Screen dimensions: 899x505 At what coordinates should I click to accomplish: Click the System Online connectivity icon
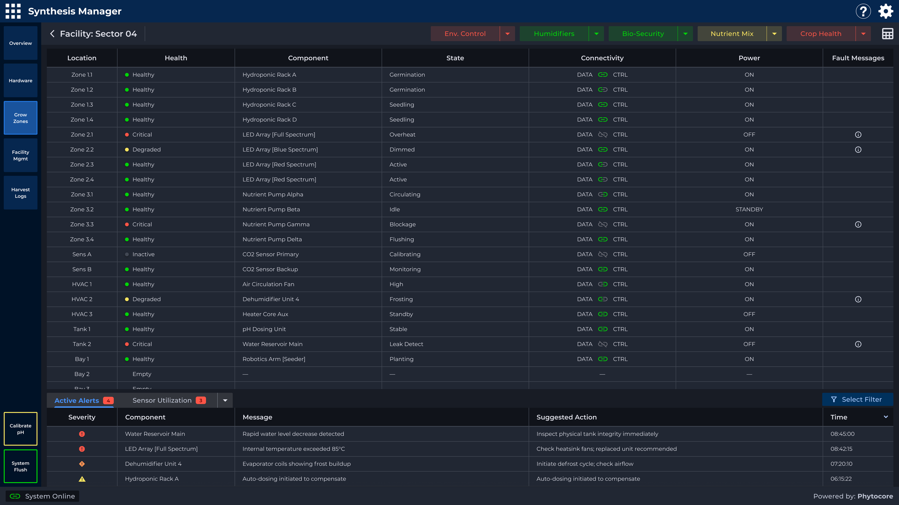click(x=15, y=496)
